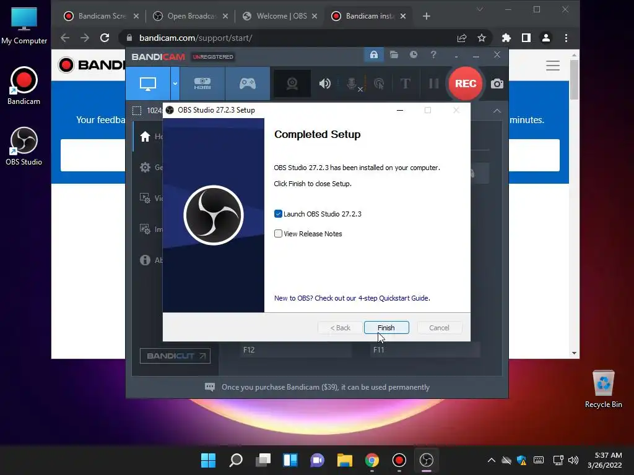634x475 pixels.
Task: Switch to Bandicam Screen Recorder browser tab
Action: (102, 16)
